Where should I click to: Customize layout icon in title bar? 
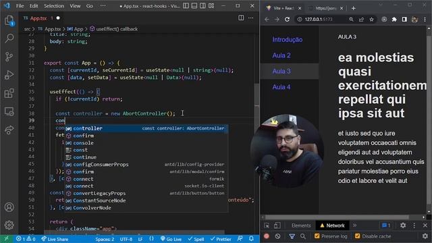tap(211, 6)
